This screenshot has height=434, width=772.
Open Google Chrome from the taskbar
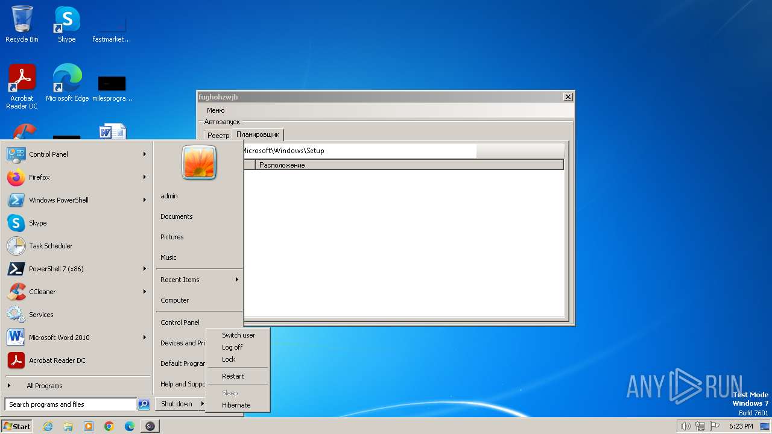pyautogui.click(x=109, y=426)
